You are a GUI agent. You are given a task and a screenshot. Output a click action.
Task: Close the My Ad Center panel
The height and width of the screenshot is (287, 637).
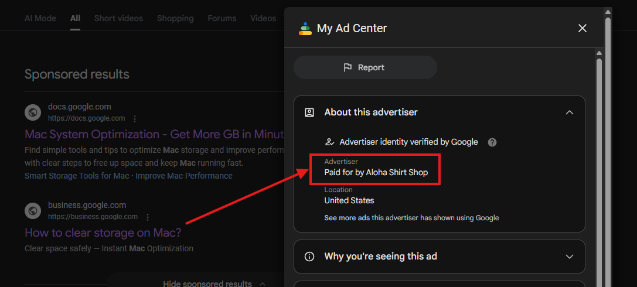582,28
